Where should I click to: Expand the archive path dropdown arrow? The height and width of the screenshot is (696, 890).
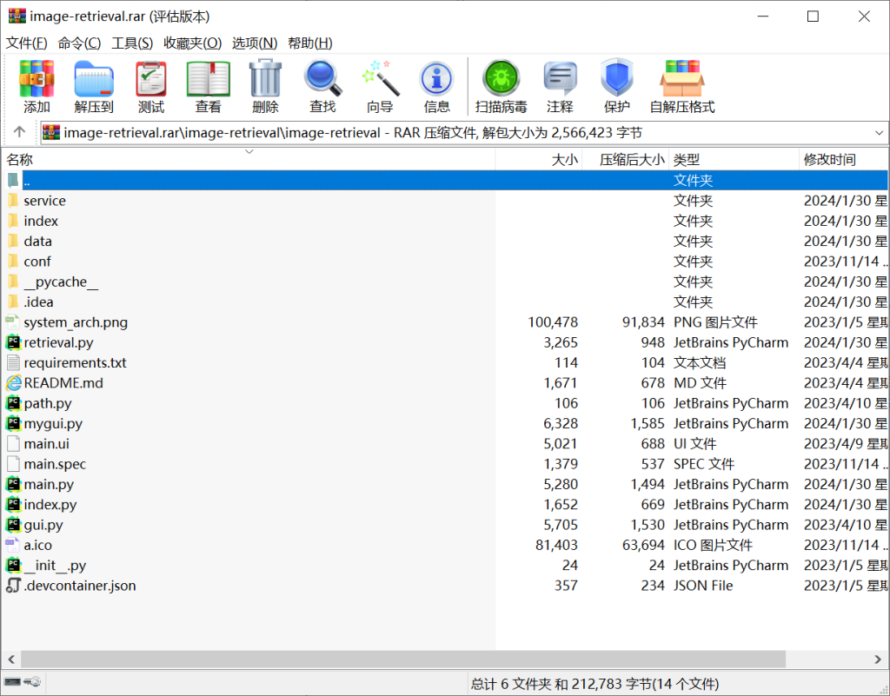[878, 133]
